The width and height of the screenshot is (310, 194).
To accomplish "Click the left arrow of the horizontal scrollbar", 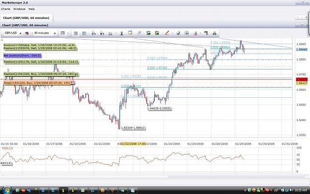I will pos(2,176).
